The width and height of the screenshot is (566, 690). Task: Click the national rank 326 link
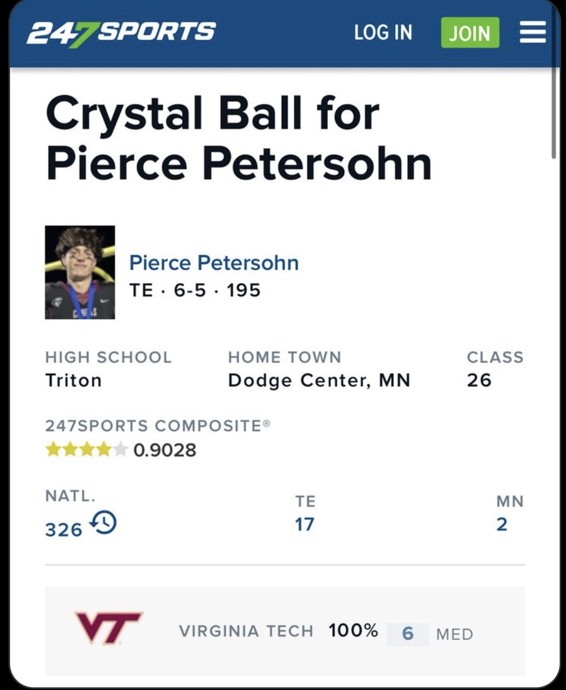coord(64,530)
